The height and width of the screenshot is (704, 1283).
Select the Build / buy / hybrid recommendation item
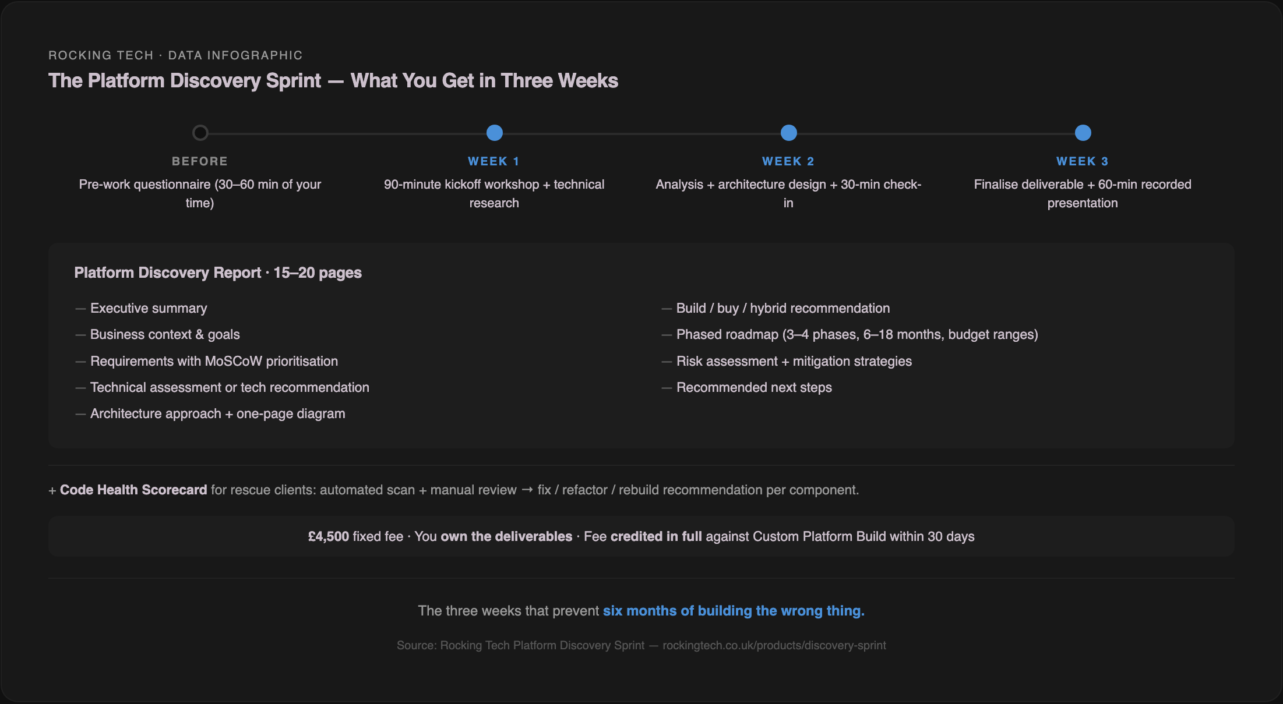[783, 308]
